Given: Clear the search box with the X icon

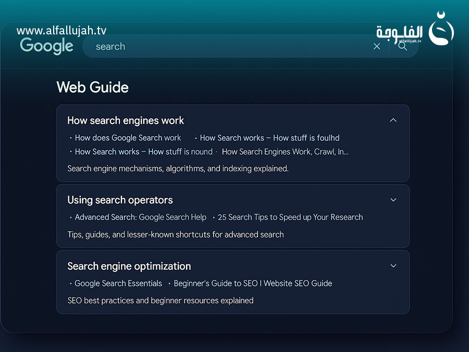Looking at the screenshot, I should pos(377,46).
